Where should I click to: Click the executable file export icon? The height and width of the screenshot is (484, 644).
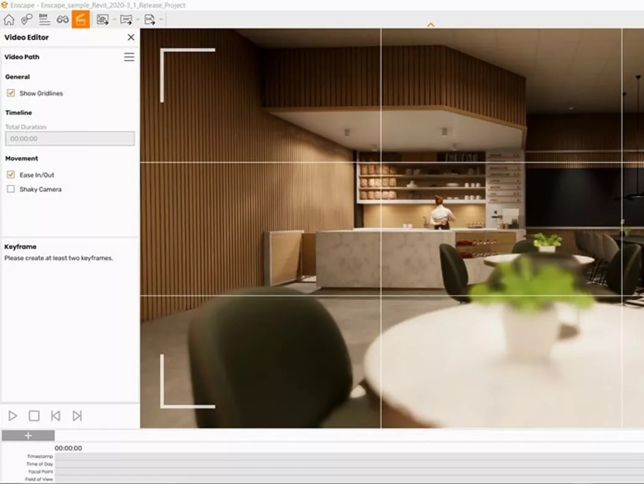click(150, 19)
